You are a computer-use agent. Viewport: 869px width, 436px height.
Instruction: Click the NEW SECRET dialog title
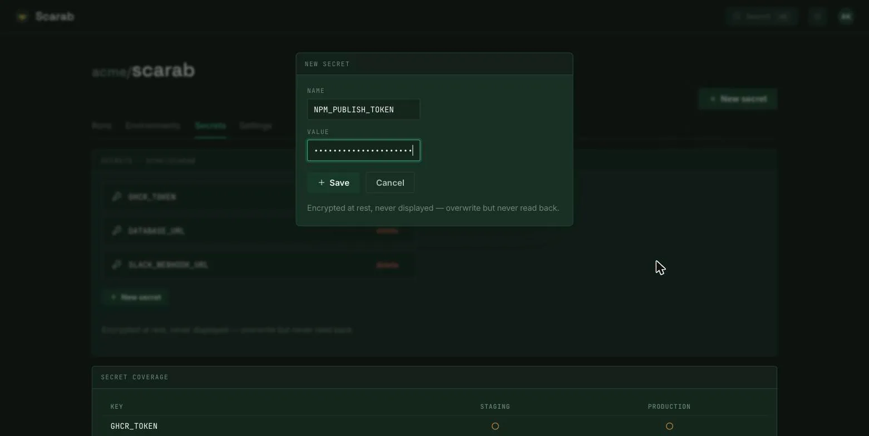(x=327, y=64)
